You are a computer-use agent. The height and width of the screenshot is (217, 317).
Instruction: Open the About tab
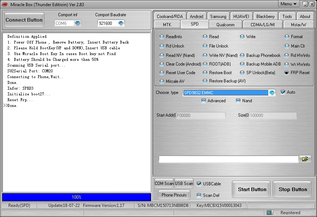(x=305, y=16)
